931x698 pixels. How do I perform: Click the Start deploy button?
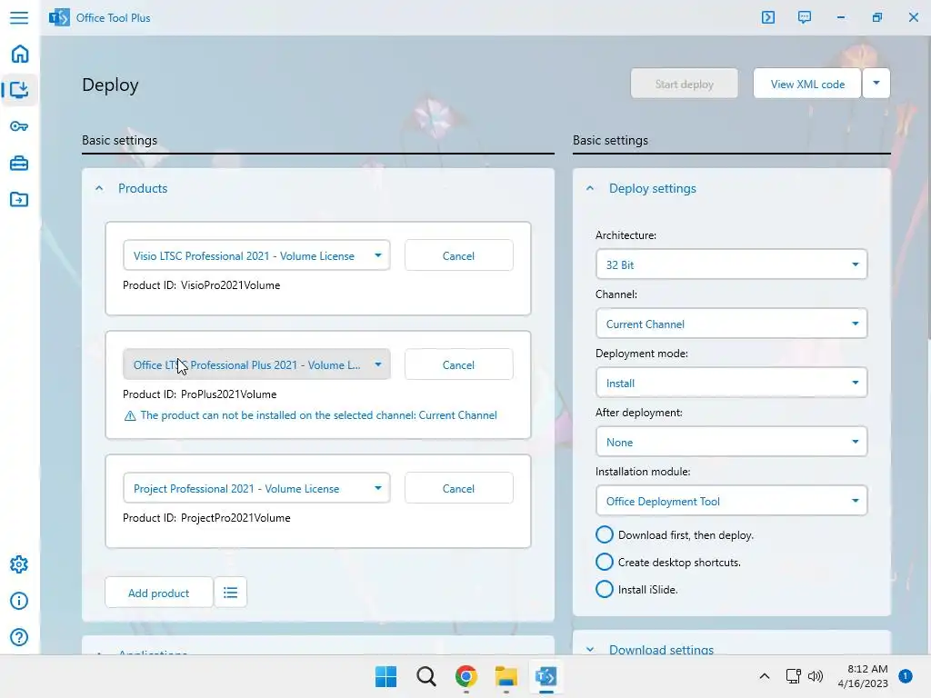684,84
